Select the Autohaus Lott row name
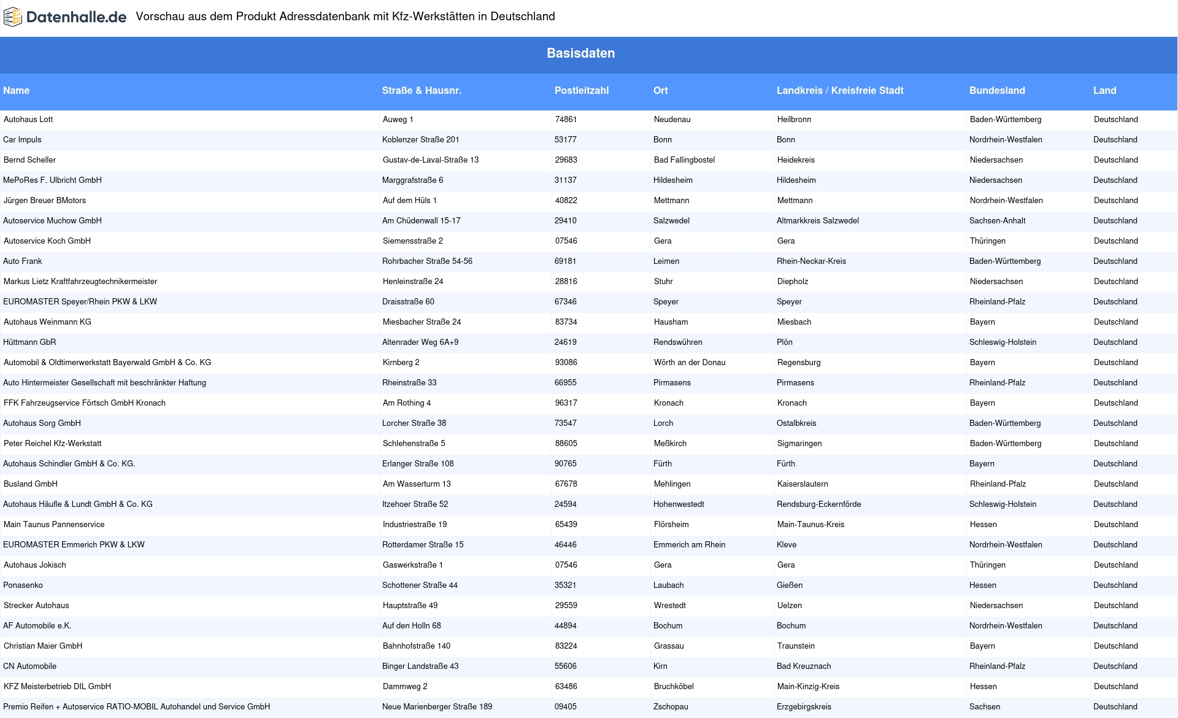The width and height of the screenshot is (1178, 718). [x=28, y=120]
